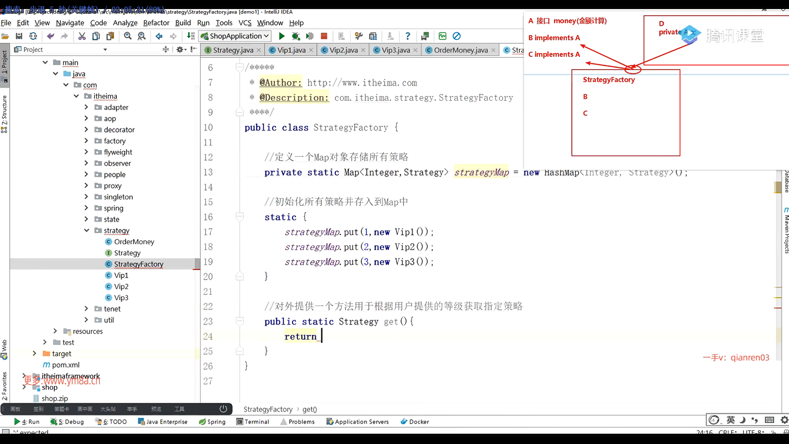The width and height of the screenshot is (789, 444).
Task: Open project settings gear in Project panel
Action: pyautogui.click(x=180, y=49)
